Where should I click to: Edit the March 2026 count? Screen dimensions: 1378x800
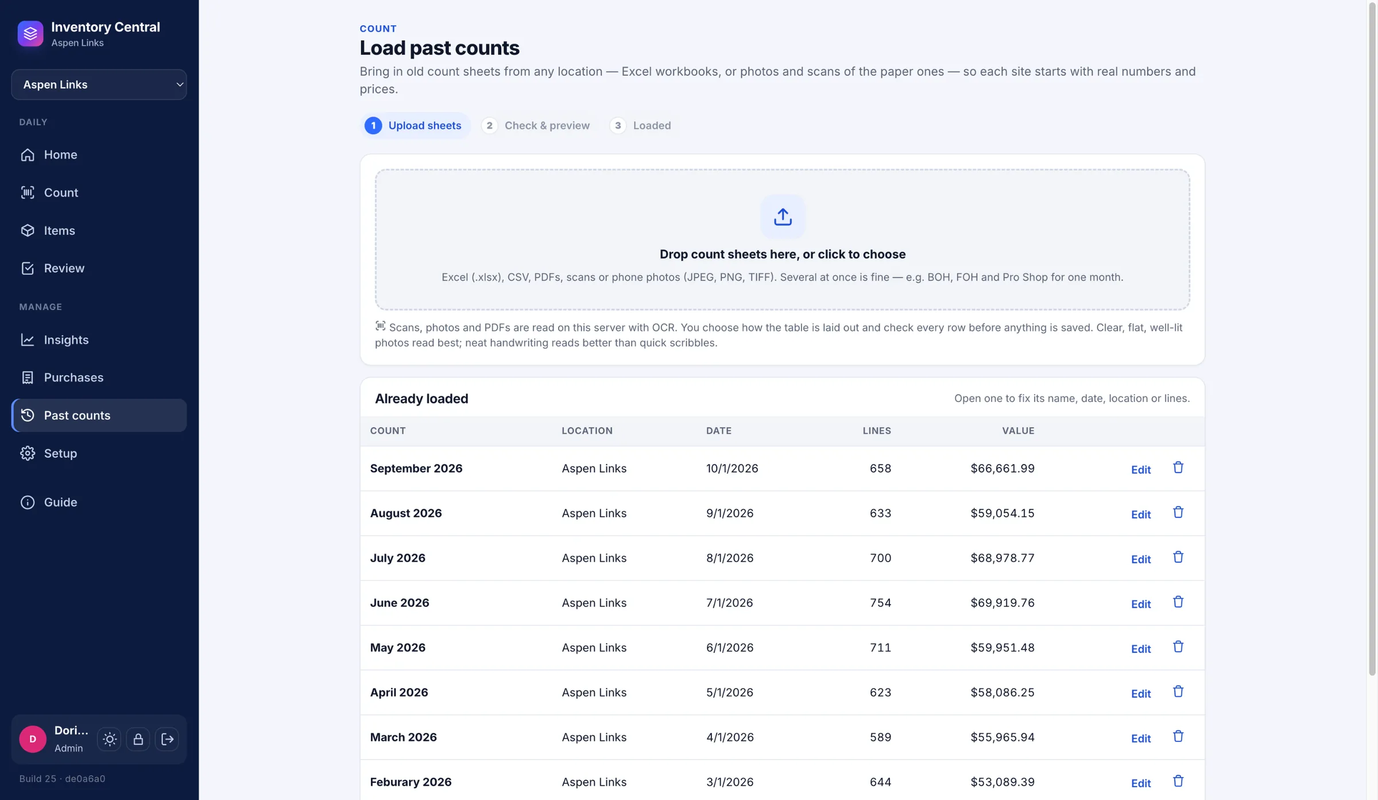pyautogui.click(x=1141, y=738)
